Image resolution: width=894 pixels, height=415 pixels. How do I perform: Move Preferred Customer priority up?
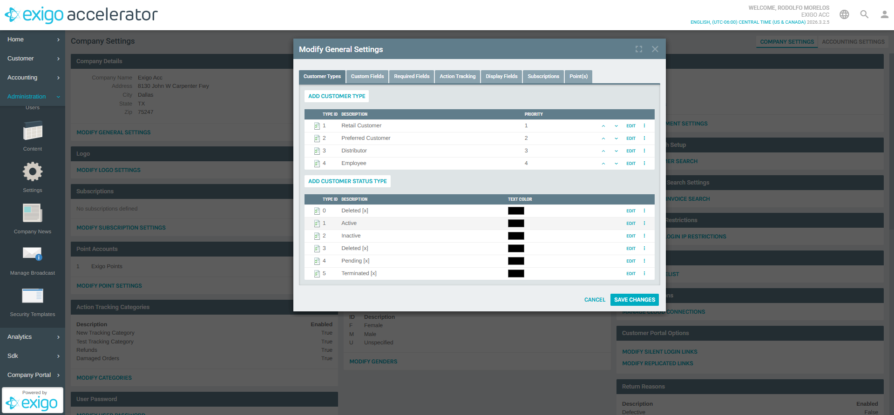pyautogui.click(x=603, y=138)
